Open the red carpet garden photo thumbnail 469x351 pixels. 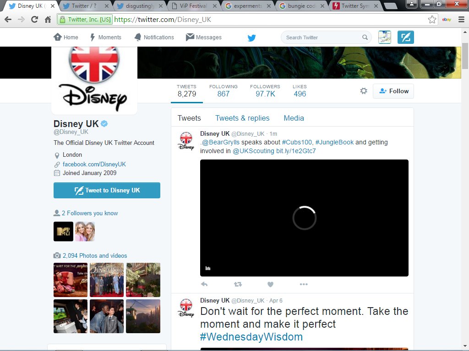(x=143, y=280)
